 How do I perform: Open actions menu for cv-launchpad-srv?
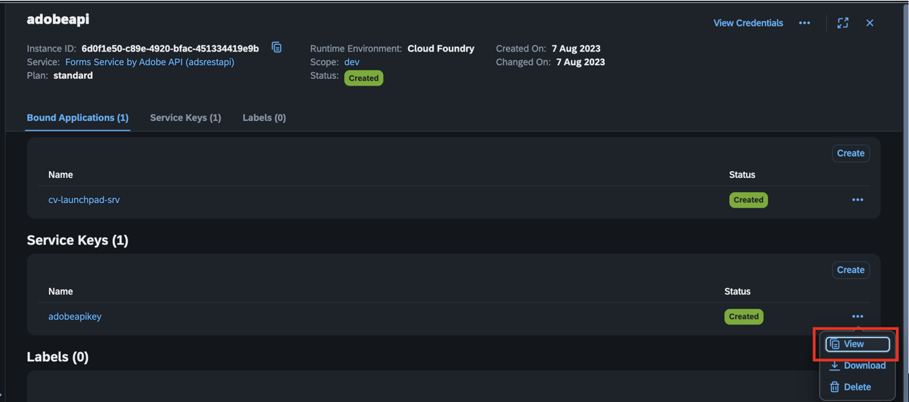pyautogui.click(x=857, y=200)
